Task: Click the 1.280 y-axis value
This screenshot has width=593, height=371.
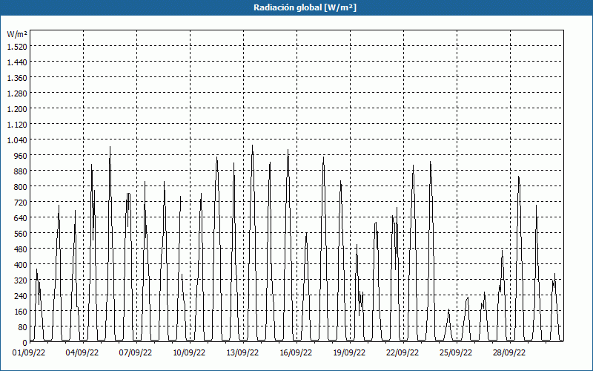Action: tap(17, 93)
